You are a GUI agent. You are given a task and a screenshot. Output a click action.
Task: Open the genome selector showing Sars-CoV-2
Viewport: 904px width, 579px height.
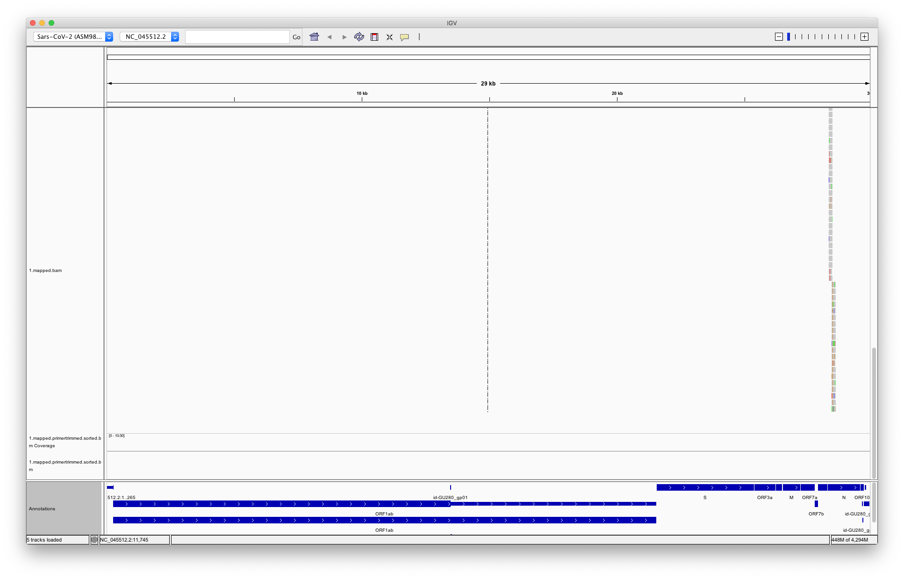click(72, 37)
